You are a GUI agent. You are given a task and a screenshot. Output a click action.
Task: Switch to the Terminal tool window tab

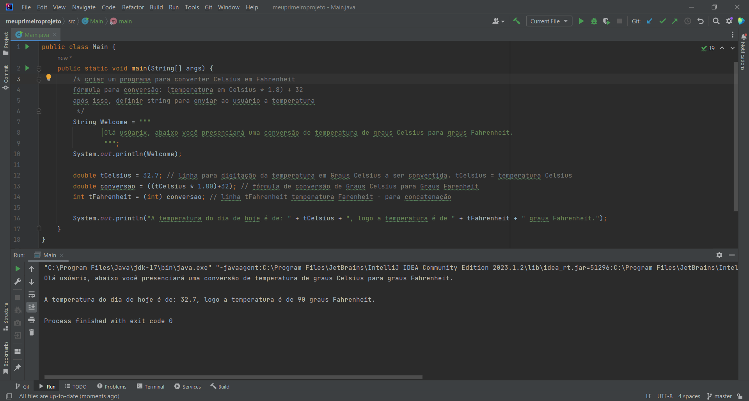(x=151, y=387)
